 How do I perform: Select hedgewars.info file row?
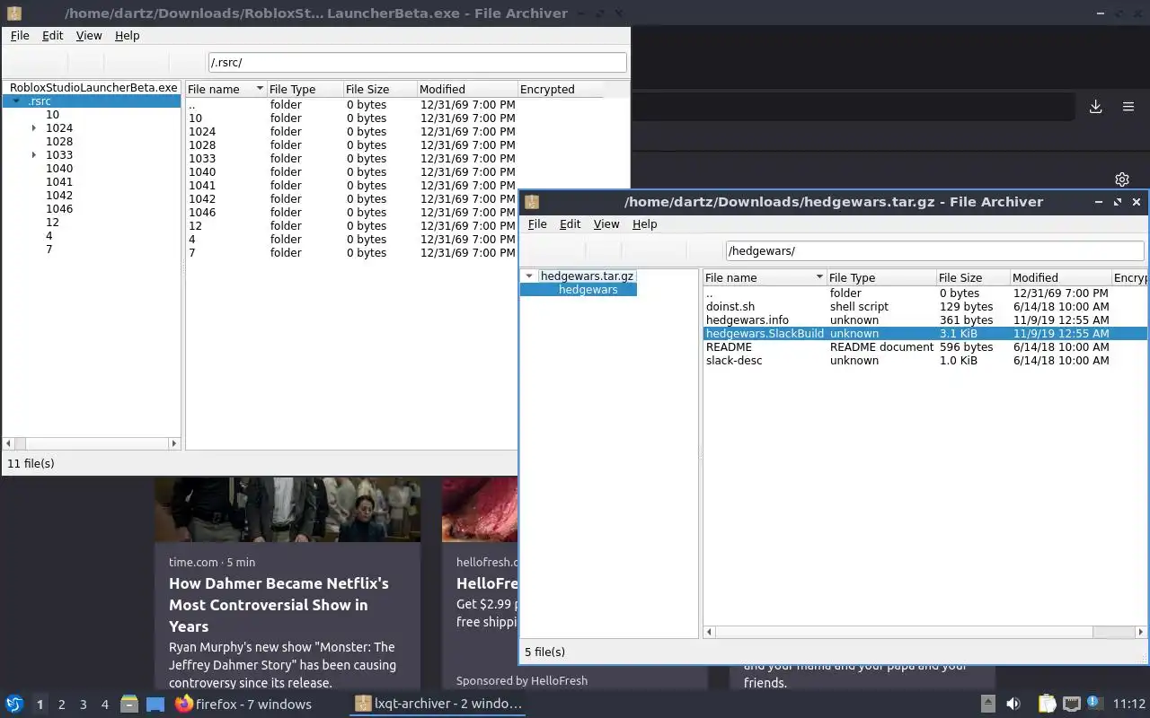925,320
